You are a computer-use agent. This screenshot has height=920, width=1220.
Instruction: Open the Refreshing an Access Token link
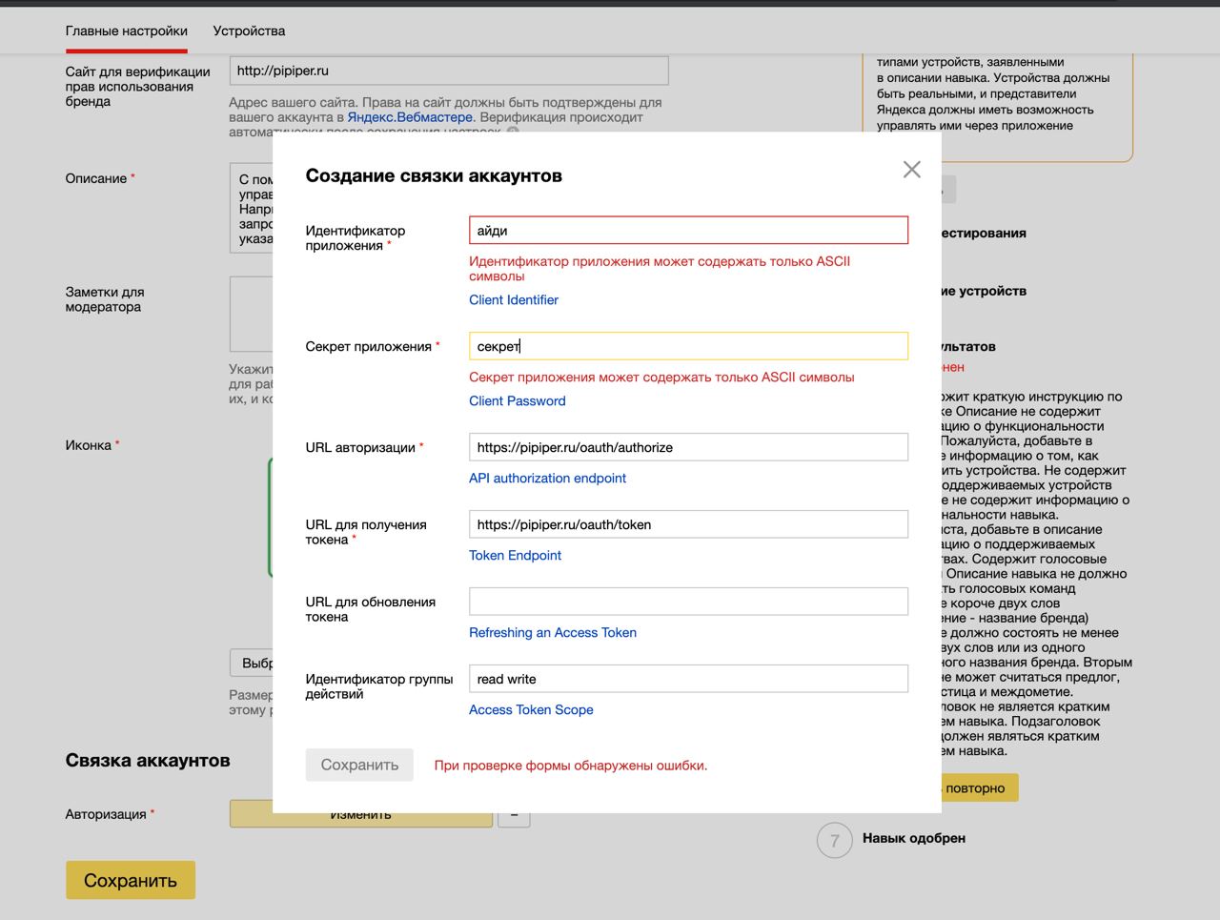(x=553, y=633)
